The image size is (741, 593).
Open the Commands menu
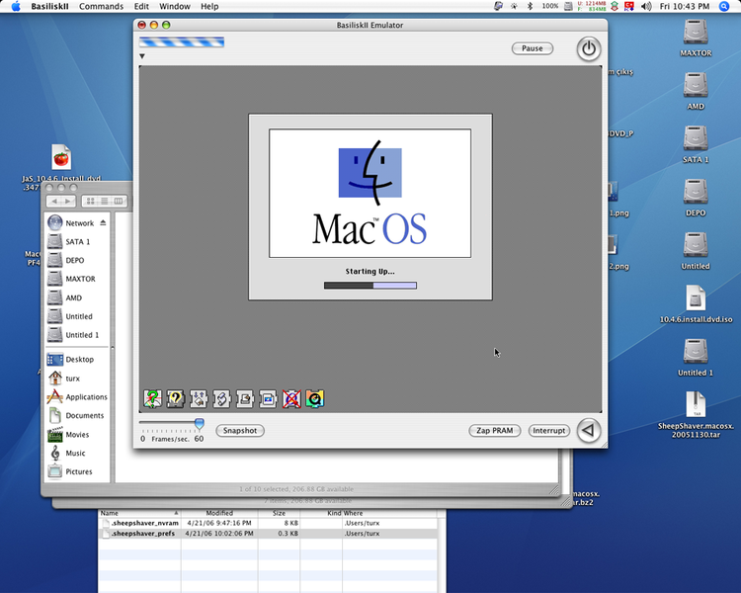pyautogui.click(x=101, y=6)
